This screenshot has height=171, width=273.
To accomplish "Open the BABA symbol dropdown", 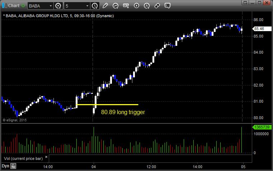I will (51, 6).
